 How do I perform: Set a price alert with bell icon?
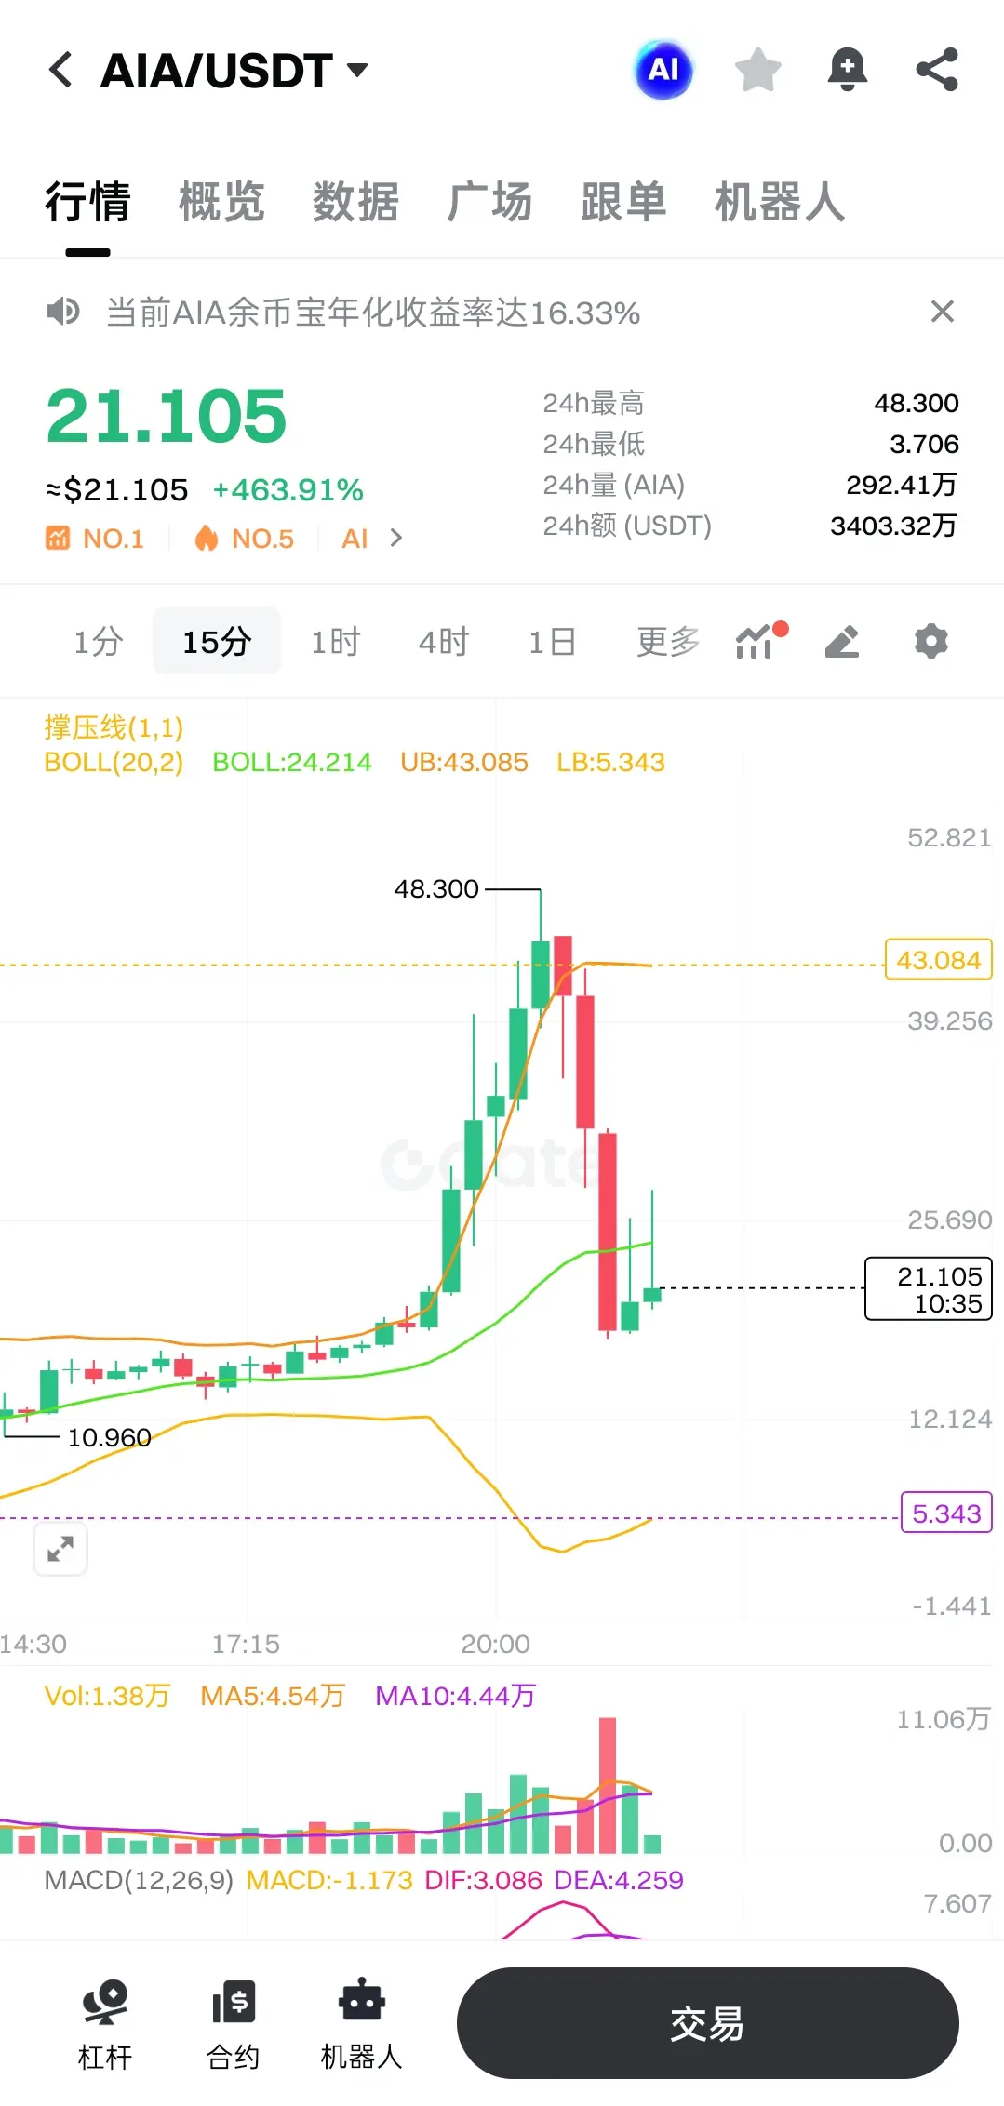pos(847,70)
